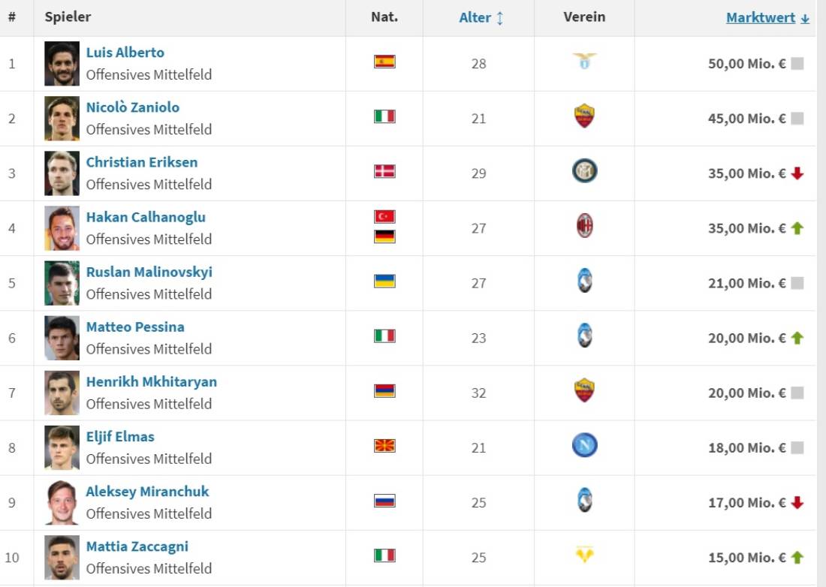
Task: Click the Ukrainian flag icon
Action: (x=384, y=281)
